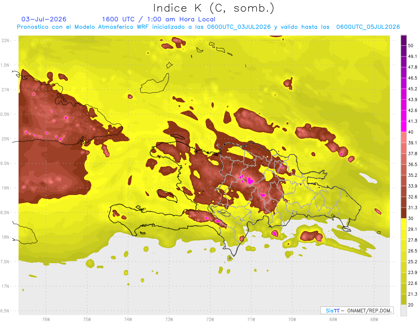Click the 73W longitude tick label
Viewport: 420px width, 324px height.
[169, 319]
